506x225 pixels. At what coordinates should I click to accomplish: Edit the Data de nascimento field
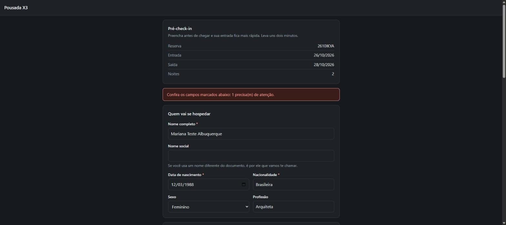click(208, 184)
